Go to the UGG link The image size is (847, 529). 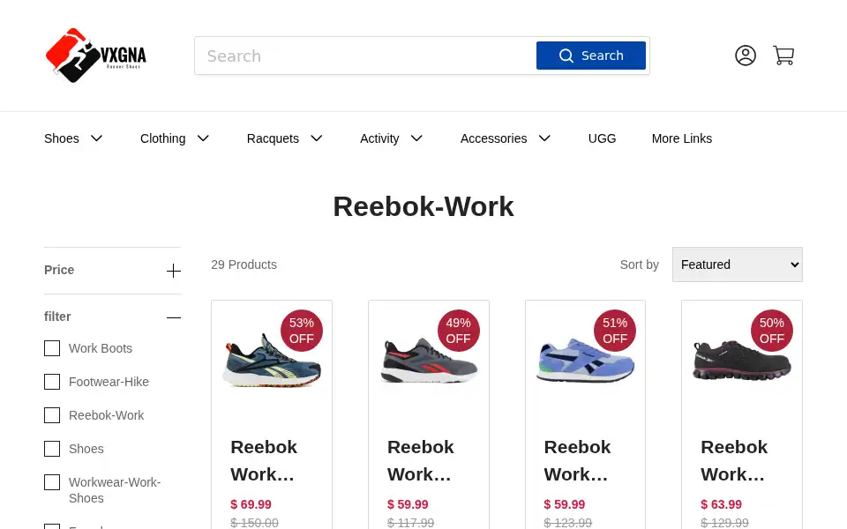click(x=602, y=138)
